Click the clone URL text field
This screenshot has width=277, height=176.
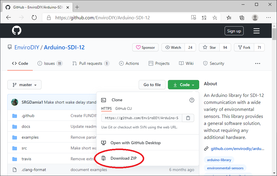coord(142,118)
